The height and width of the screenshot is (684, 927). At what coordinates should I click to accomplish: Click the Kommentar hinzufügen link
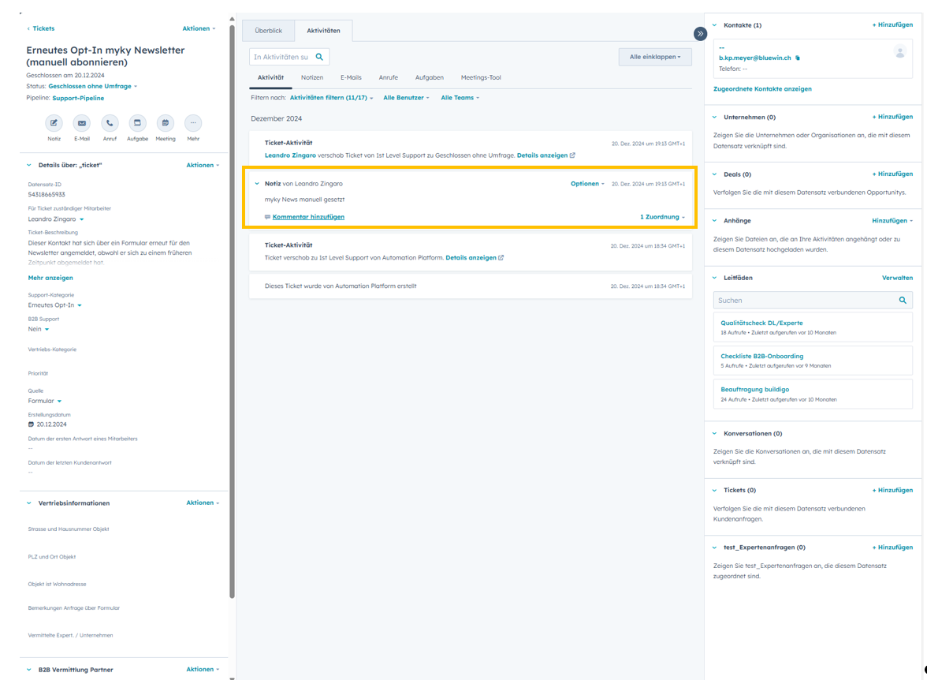point(308,217)
